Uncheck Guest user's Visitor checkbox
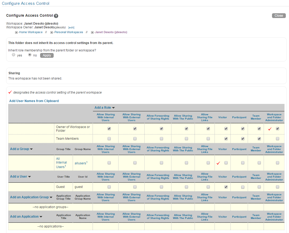This screenshot has width=289, height=233. [x=226, y=187]
